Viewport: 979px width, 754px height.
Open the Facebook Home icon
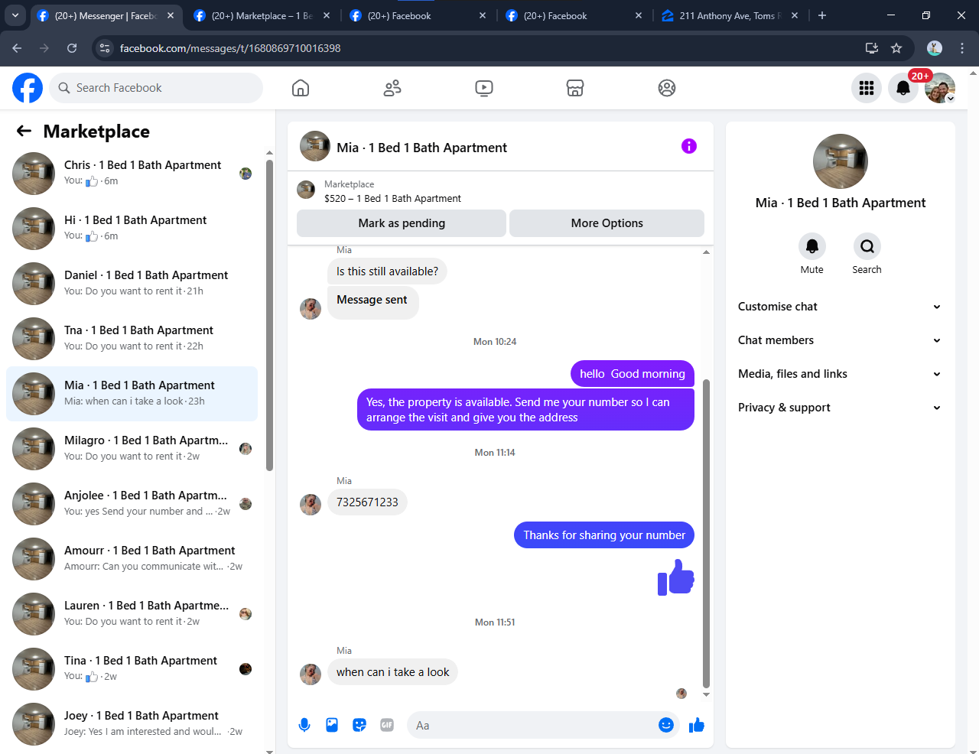pyautogui.click(x=301, y=88)
